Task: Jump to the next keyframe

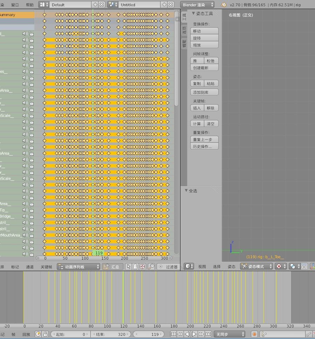Action: (201, 334)
